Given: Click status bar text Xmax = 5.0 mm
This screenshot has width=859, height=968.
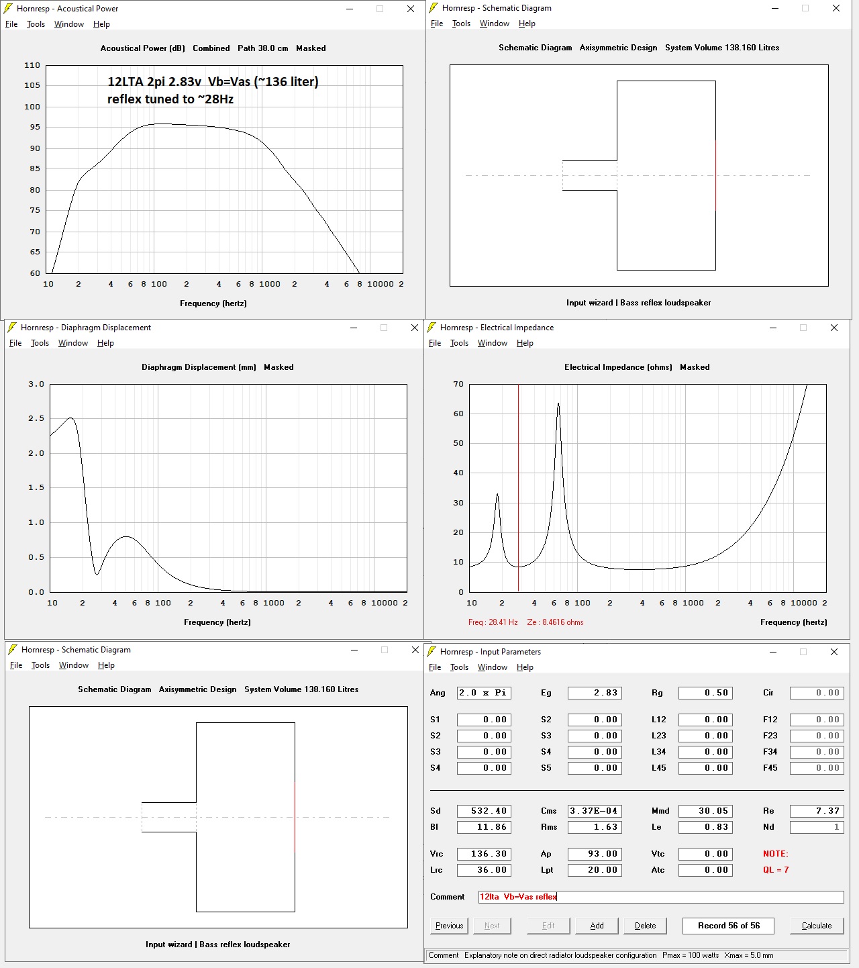Looking at the screenshot, I should coord(748,955).
